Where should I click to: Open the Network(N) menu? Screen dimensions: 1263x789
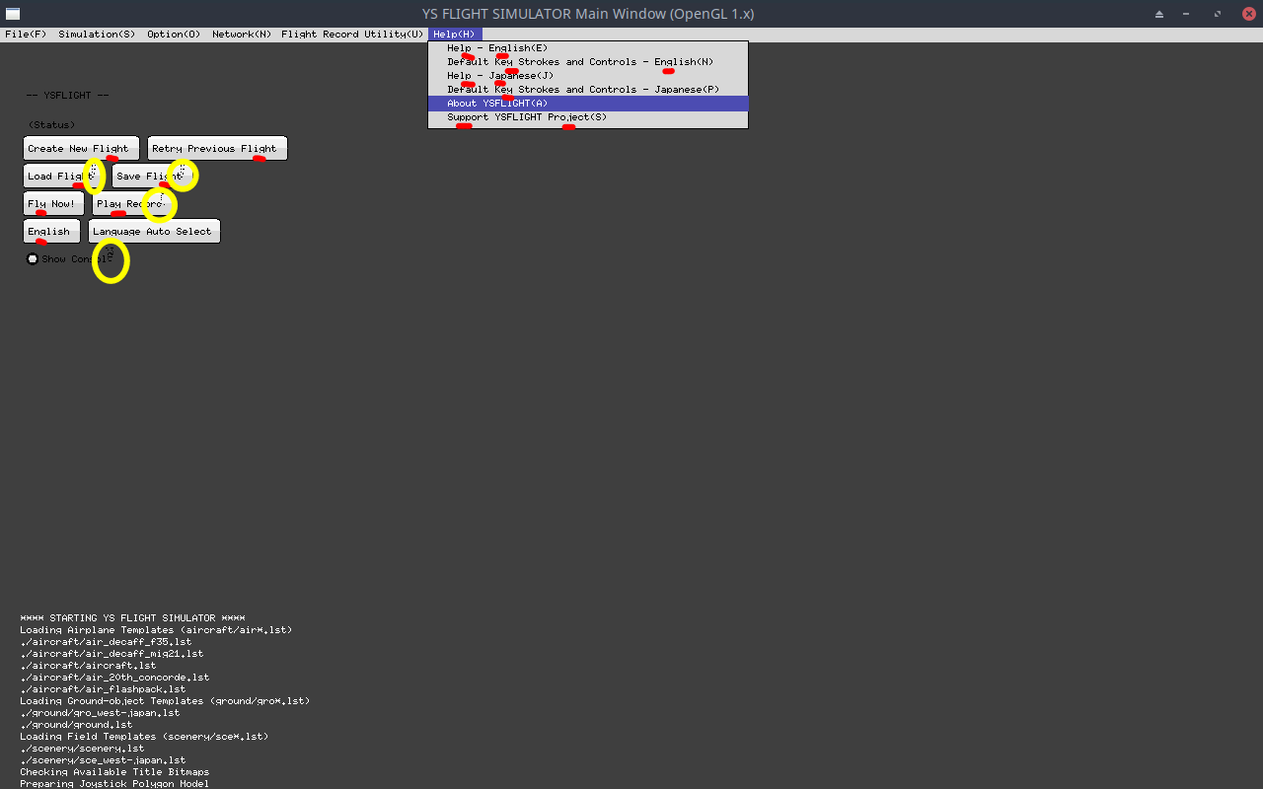pos(242,35)
